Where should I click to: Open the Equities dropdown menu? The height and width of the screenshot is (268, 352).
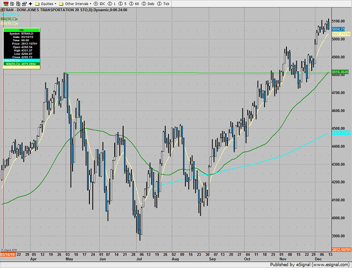click(x=55, y=4)
